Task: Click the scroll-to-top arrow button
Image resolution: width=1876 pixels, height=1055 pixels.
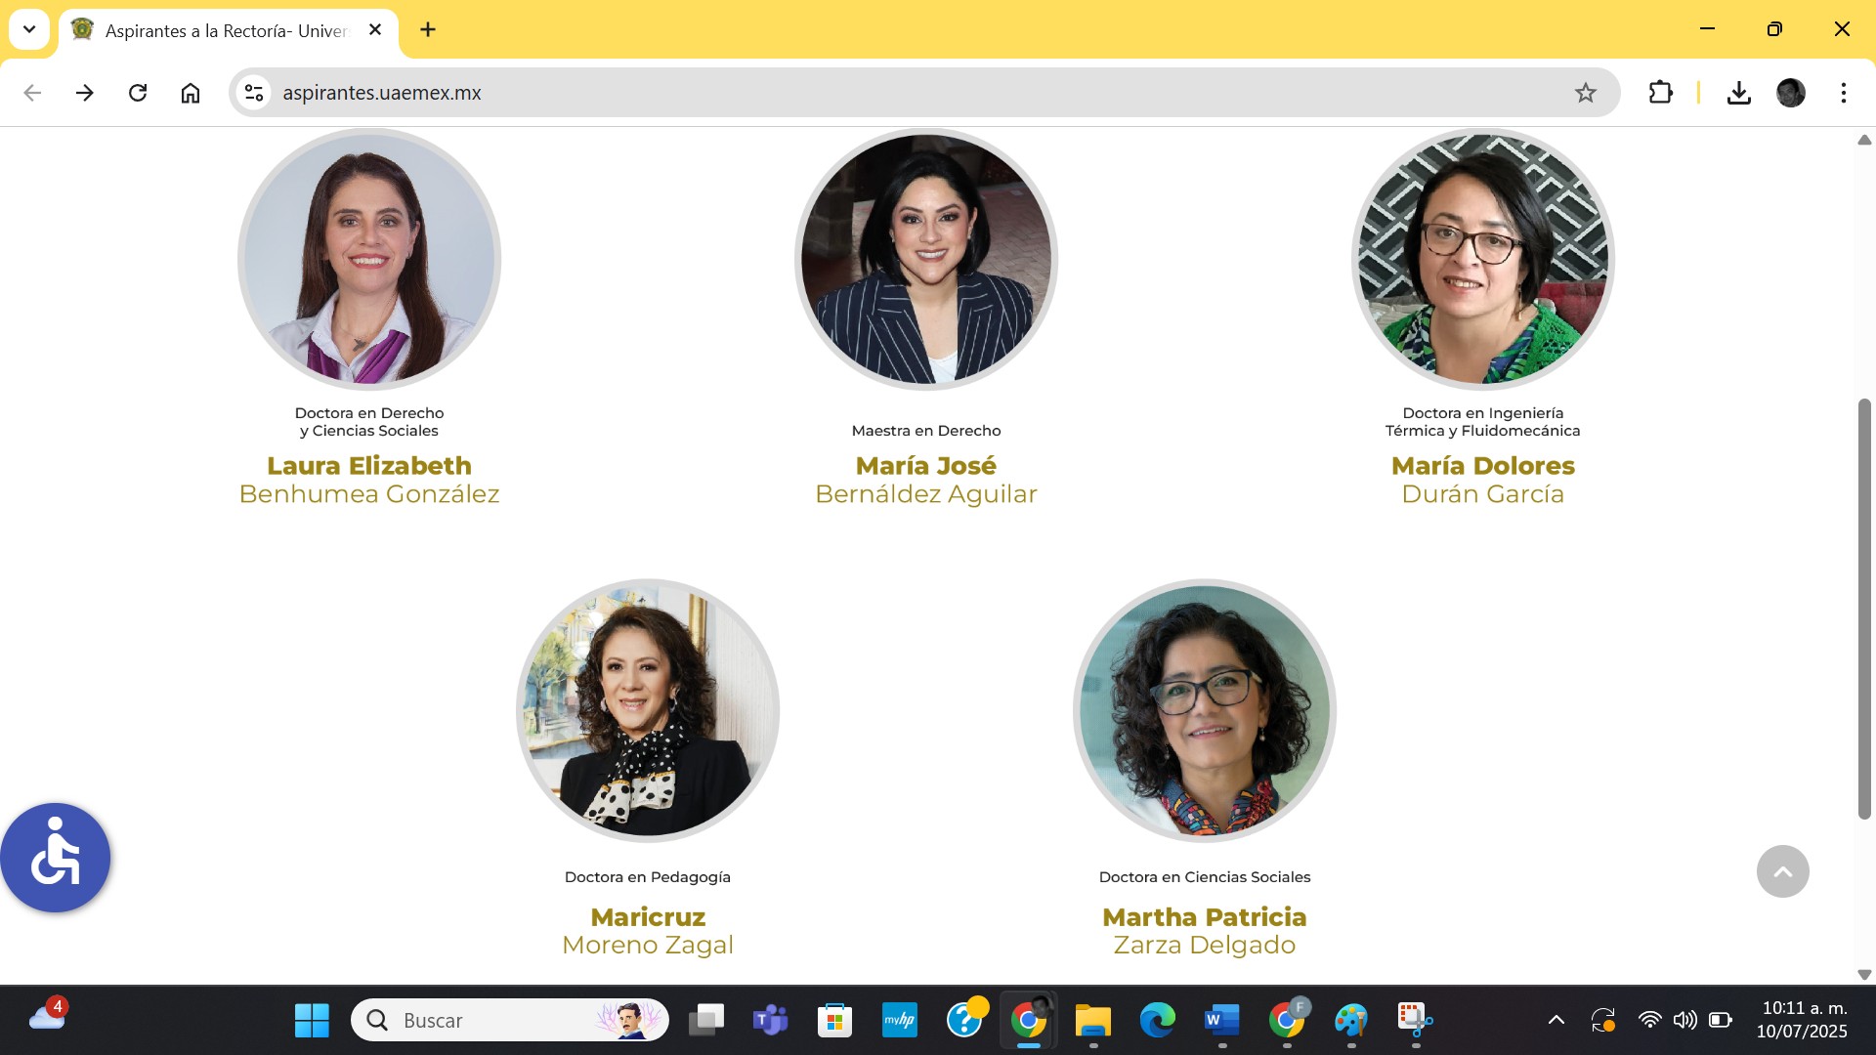Action: [1782, 871]
